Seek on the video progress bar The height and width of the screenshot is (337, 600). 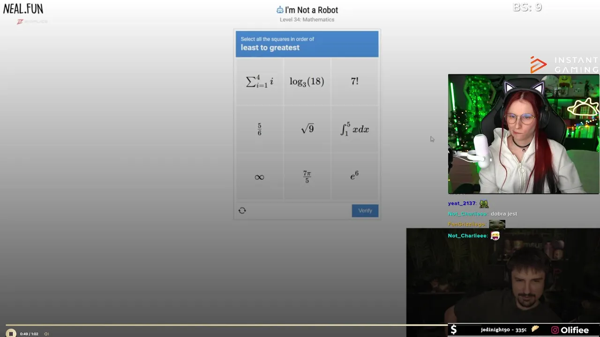click(x=227, y=325)
